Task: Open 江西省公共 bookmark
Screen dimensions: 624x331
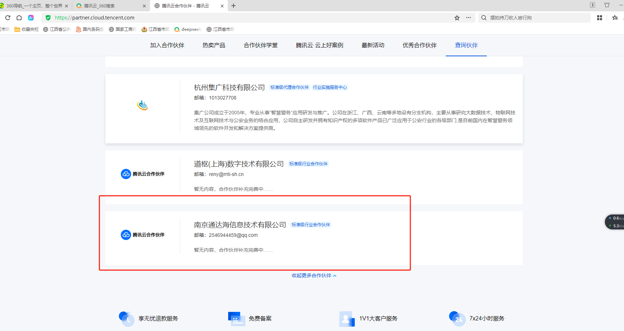Action: 57,29
